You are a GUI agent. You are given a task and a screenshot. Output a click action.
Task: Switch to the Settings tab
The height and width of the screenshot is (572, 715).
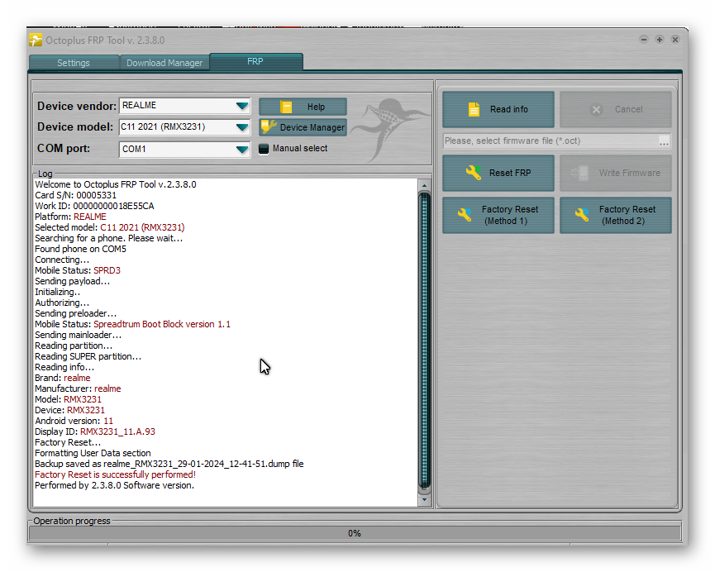point(74,63)
